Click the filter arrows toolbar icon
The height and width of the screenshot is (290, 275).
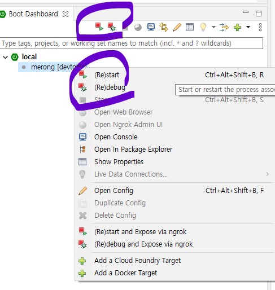pyautogui.click(x=224, y=27)
